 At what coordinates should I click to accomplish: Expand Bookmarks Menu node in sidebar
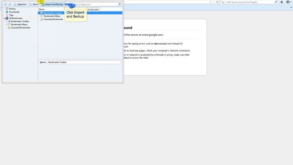[6, 24]
